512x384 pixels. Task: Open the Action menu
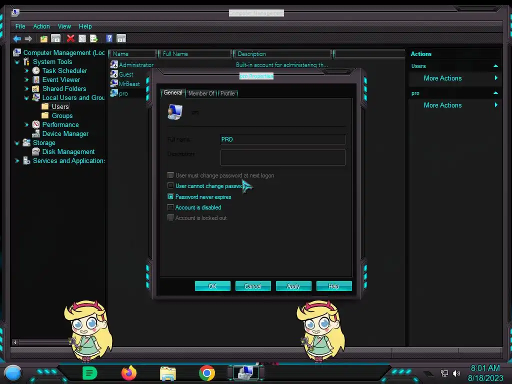tap(41, 26)
